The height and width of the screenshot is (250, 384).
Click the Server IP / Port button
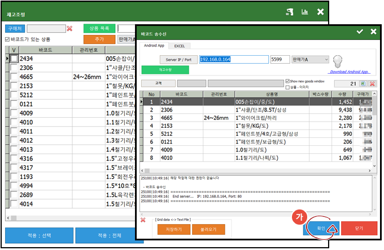(x=178, y=60)
